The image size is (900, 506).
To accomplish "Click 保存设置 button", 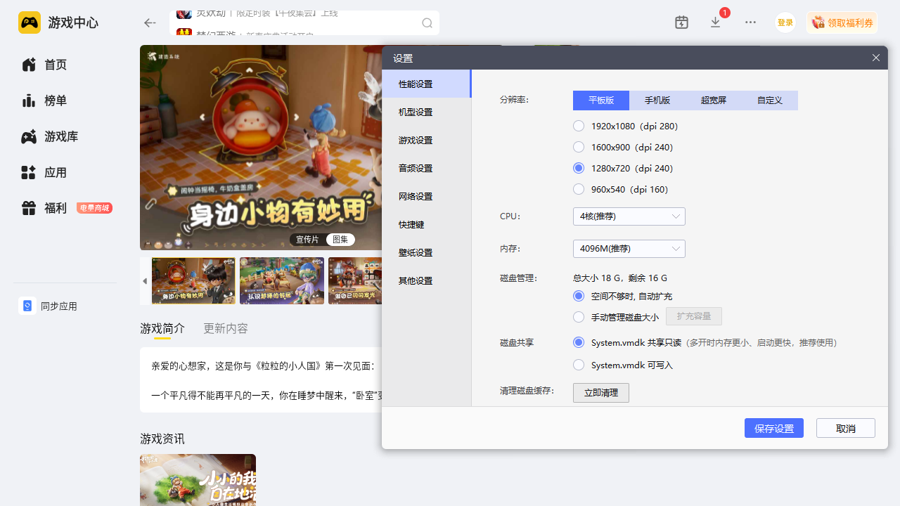I will pyautogui.click(x=773, y=429).
